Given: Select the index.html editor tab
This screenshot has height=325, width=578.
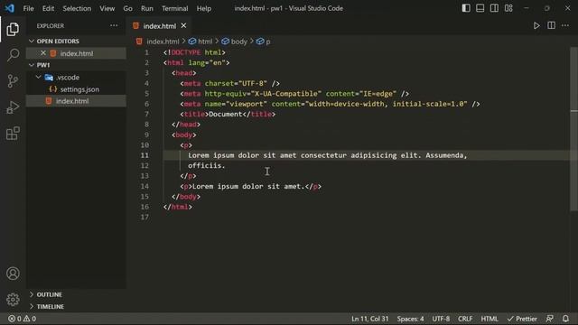Looking at the screenshot, I should coord(160,26).
